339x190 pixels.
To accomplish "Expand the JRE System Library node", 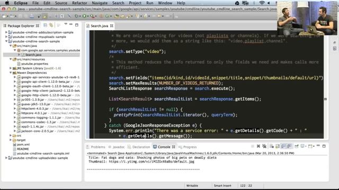I will coord(11,68).
